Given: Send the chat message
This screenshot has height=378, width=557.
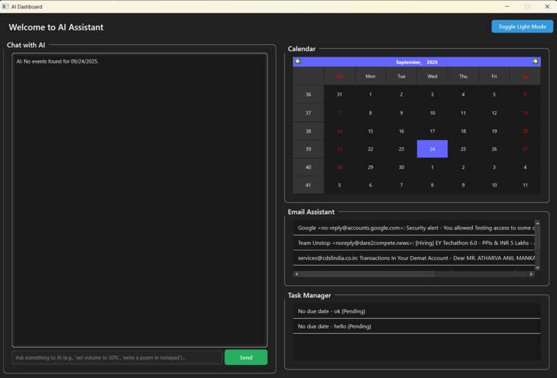Looking at the screenshot, I should [x=246, y=357].
